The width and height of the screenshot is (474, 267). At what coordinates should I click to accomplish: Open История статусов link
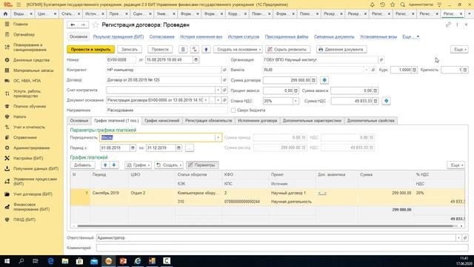coord(244,36)
